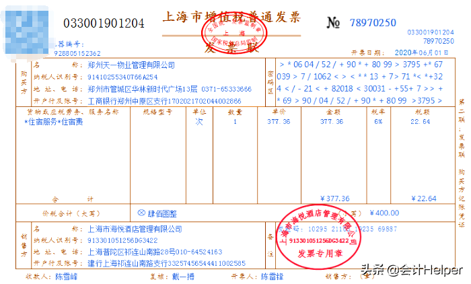Click the buyer name 郑州天一物业管理有限公司
This screenshot has height=284, width=471.
coord(131,65)
